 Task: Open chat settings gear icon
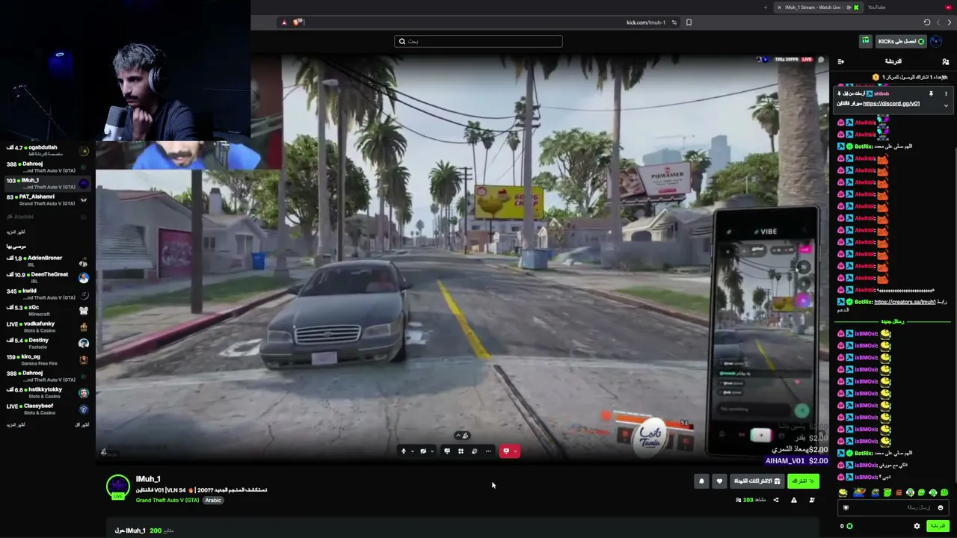tap(917, 526)
